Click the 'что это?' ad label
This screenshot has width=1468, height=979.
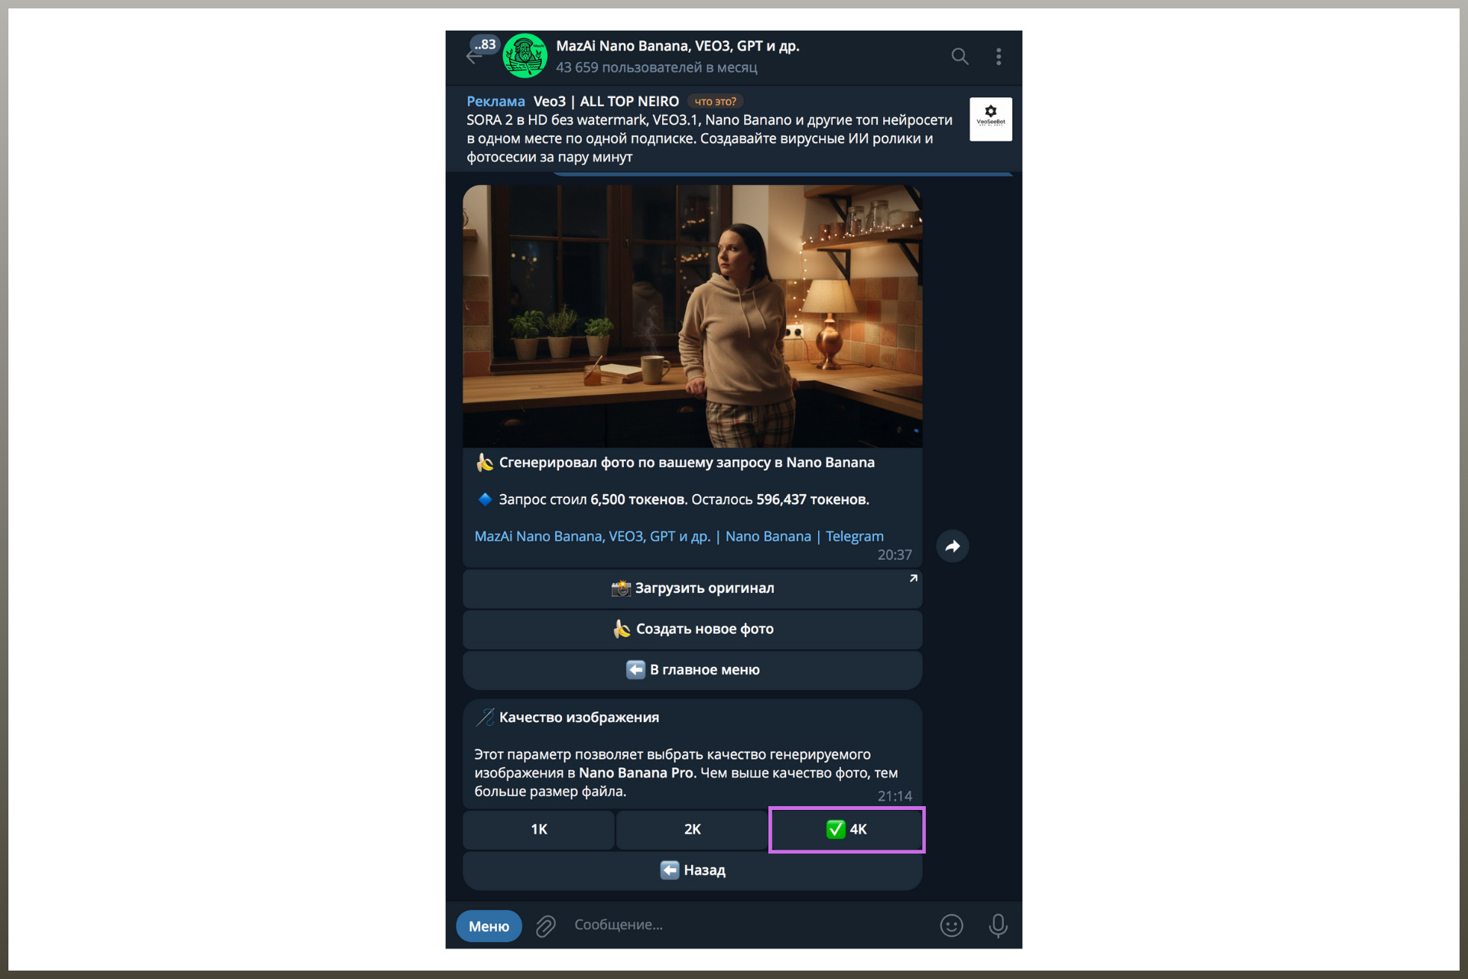715,102
